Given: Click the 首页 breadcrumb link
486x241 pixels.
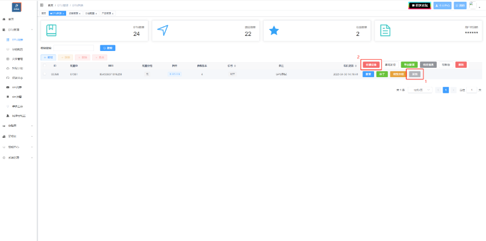Looking at the screenshot, I should click(x=50, y=5).
